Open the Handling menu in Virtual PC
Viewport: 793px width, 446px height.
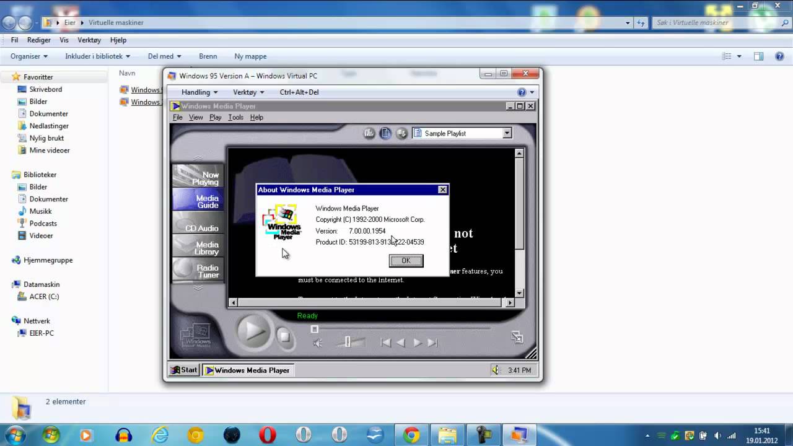[199, 92]
